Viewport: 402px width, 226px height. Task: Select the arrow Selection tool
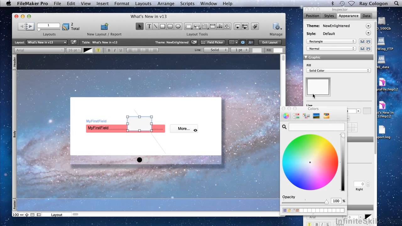click(140, 26)
